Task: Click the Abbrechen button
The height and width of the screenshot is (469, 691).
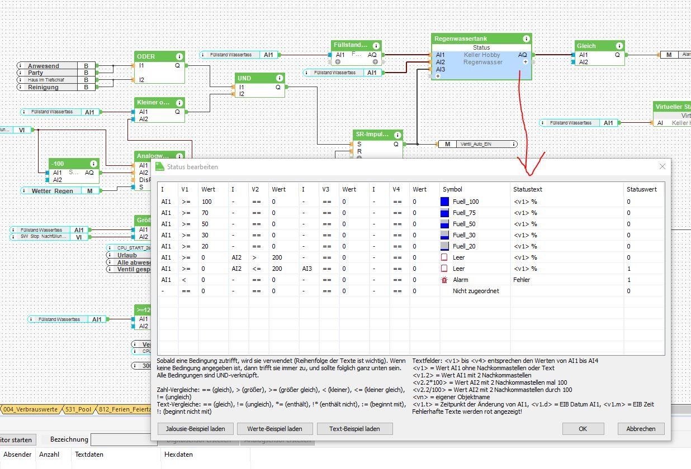Action: [x=641, y=429]
